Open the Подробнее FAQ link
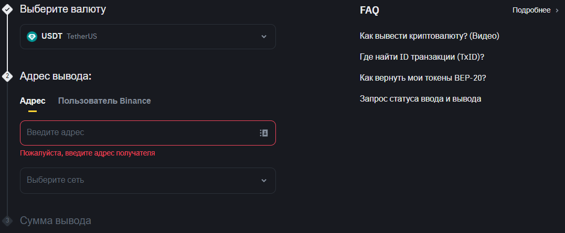 pyautogui.click(x=531, y=10)
